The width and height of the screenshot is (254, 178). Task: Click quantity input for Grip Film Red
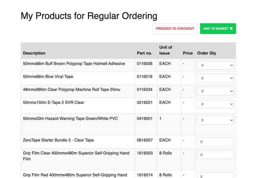pyautogui.click(x=215, y=175)
